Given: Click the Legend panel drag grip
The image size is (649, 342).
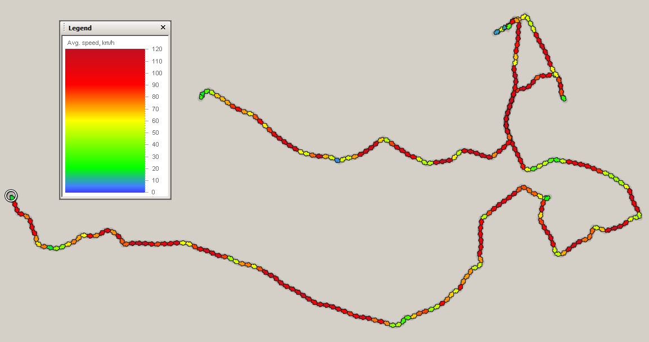Looking at the screenshot, I should pyautogui.click(x=64, y=28).
